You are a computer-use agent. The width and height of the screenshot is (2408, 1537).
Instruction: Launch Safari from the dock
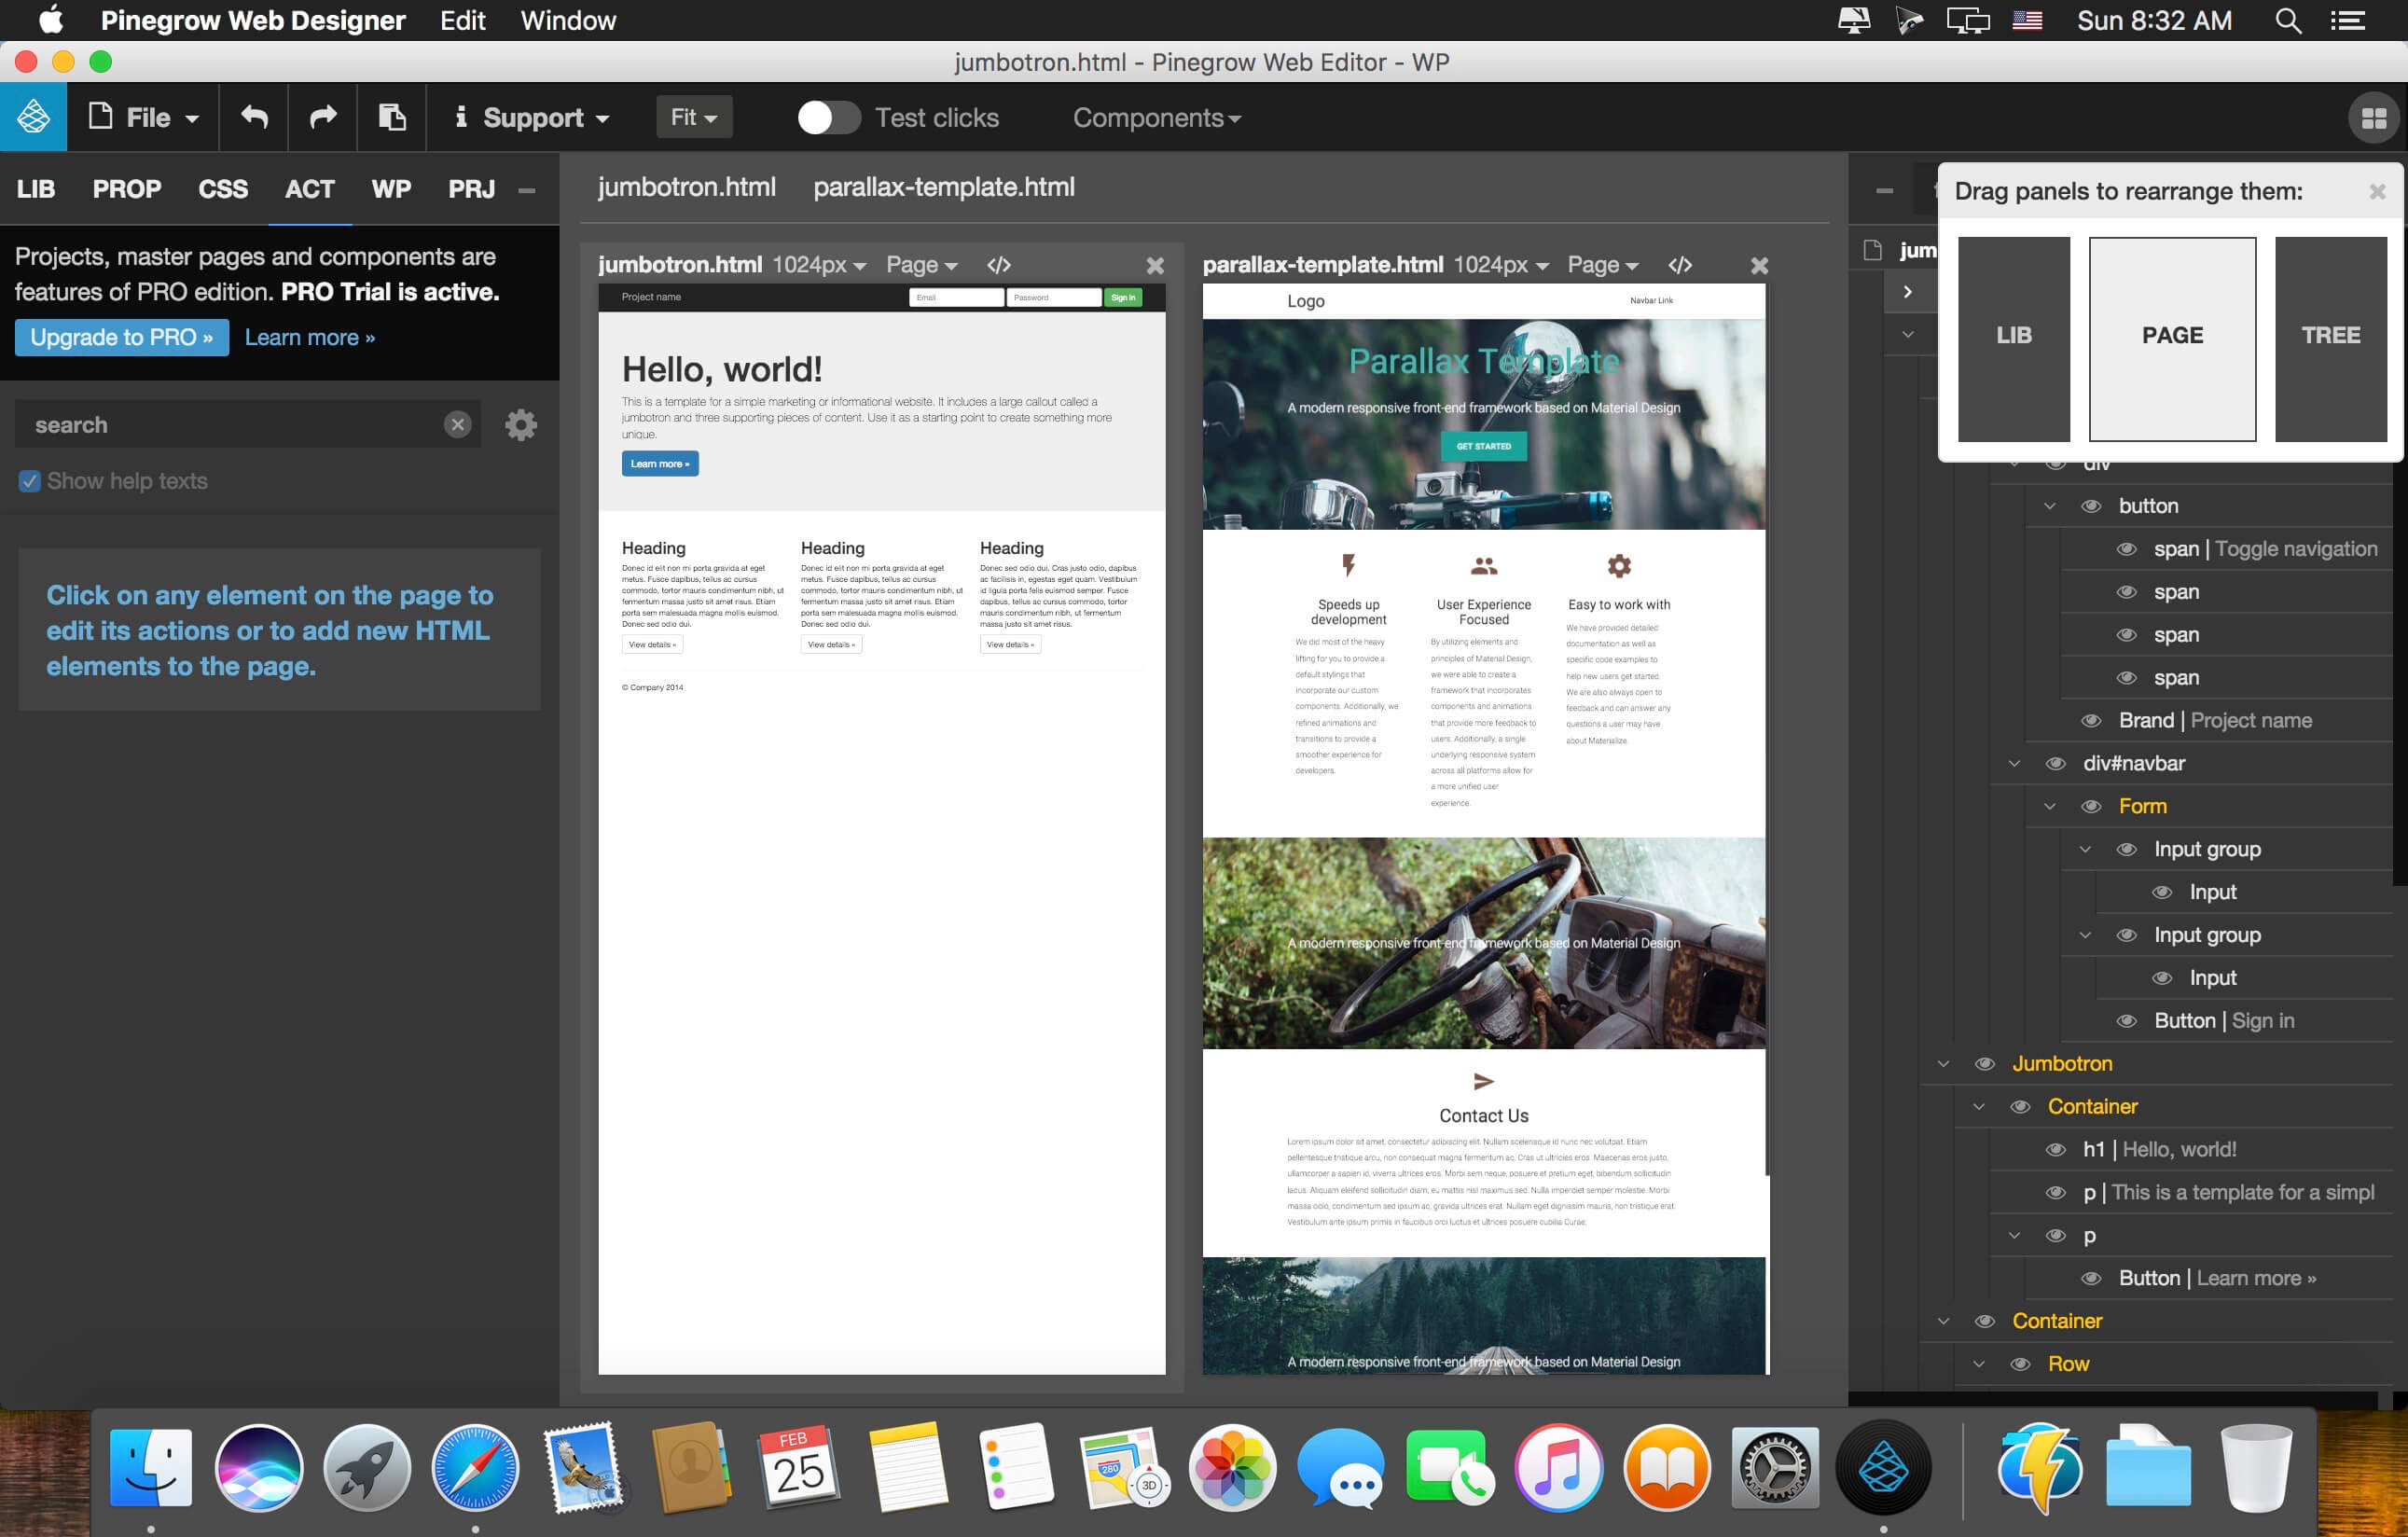475,1468
